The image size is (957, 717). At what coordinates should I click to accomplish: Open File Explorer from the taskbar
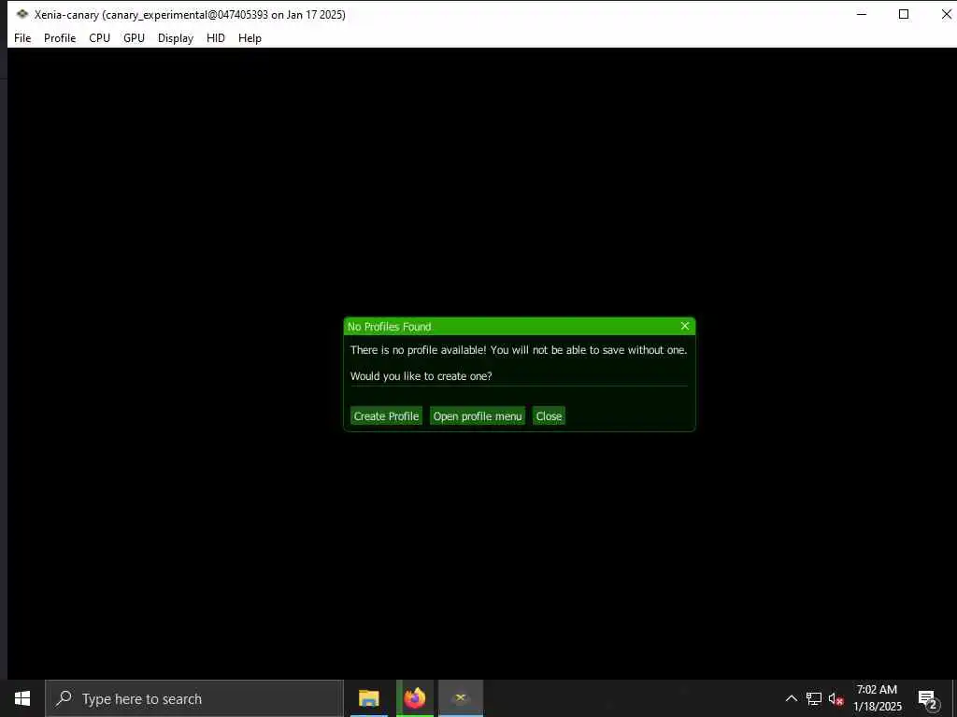pyautogui.click(x=368, y=698)
